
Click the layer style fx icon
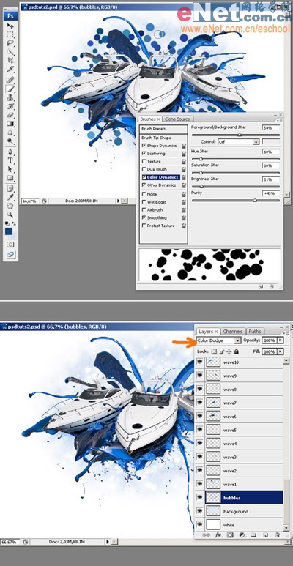[218, 535]
